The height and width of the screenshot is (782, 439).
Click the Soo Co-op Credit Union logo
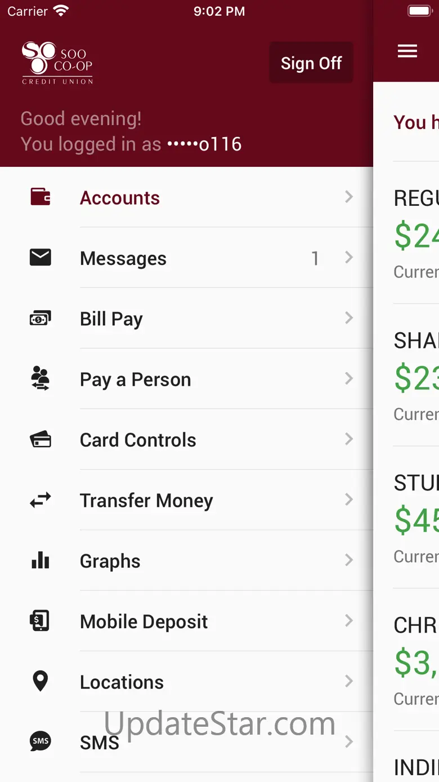coord(57,63)
